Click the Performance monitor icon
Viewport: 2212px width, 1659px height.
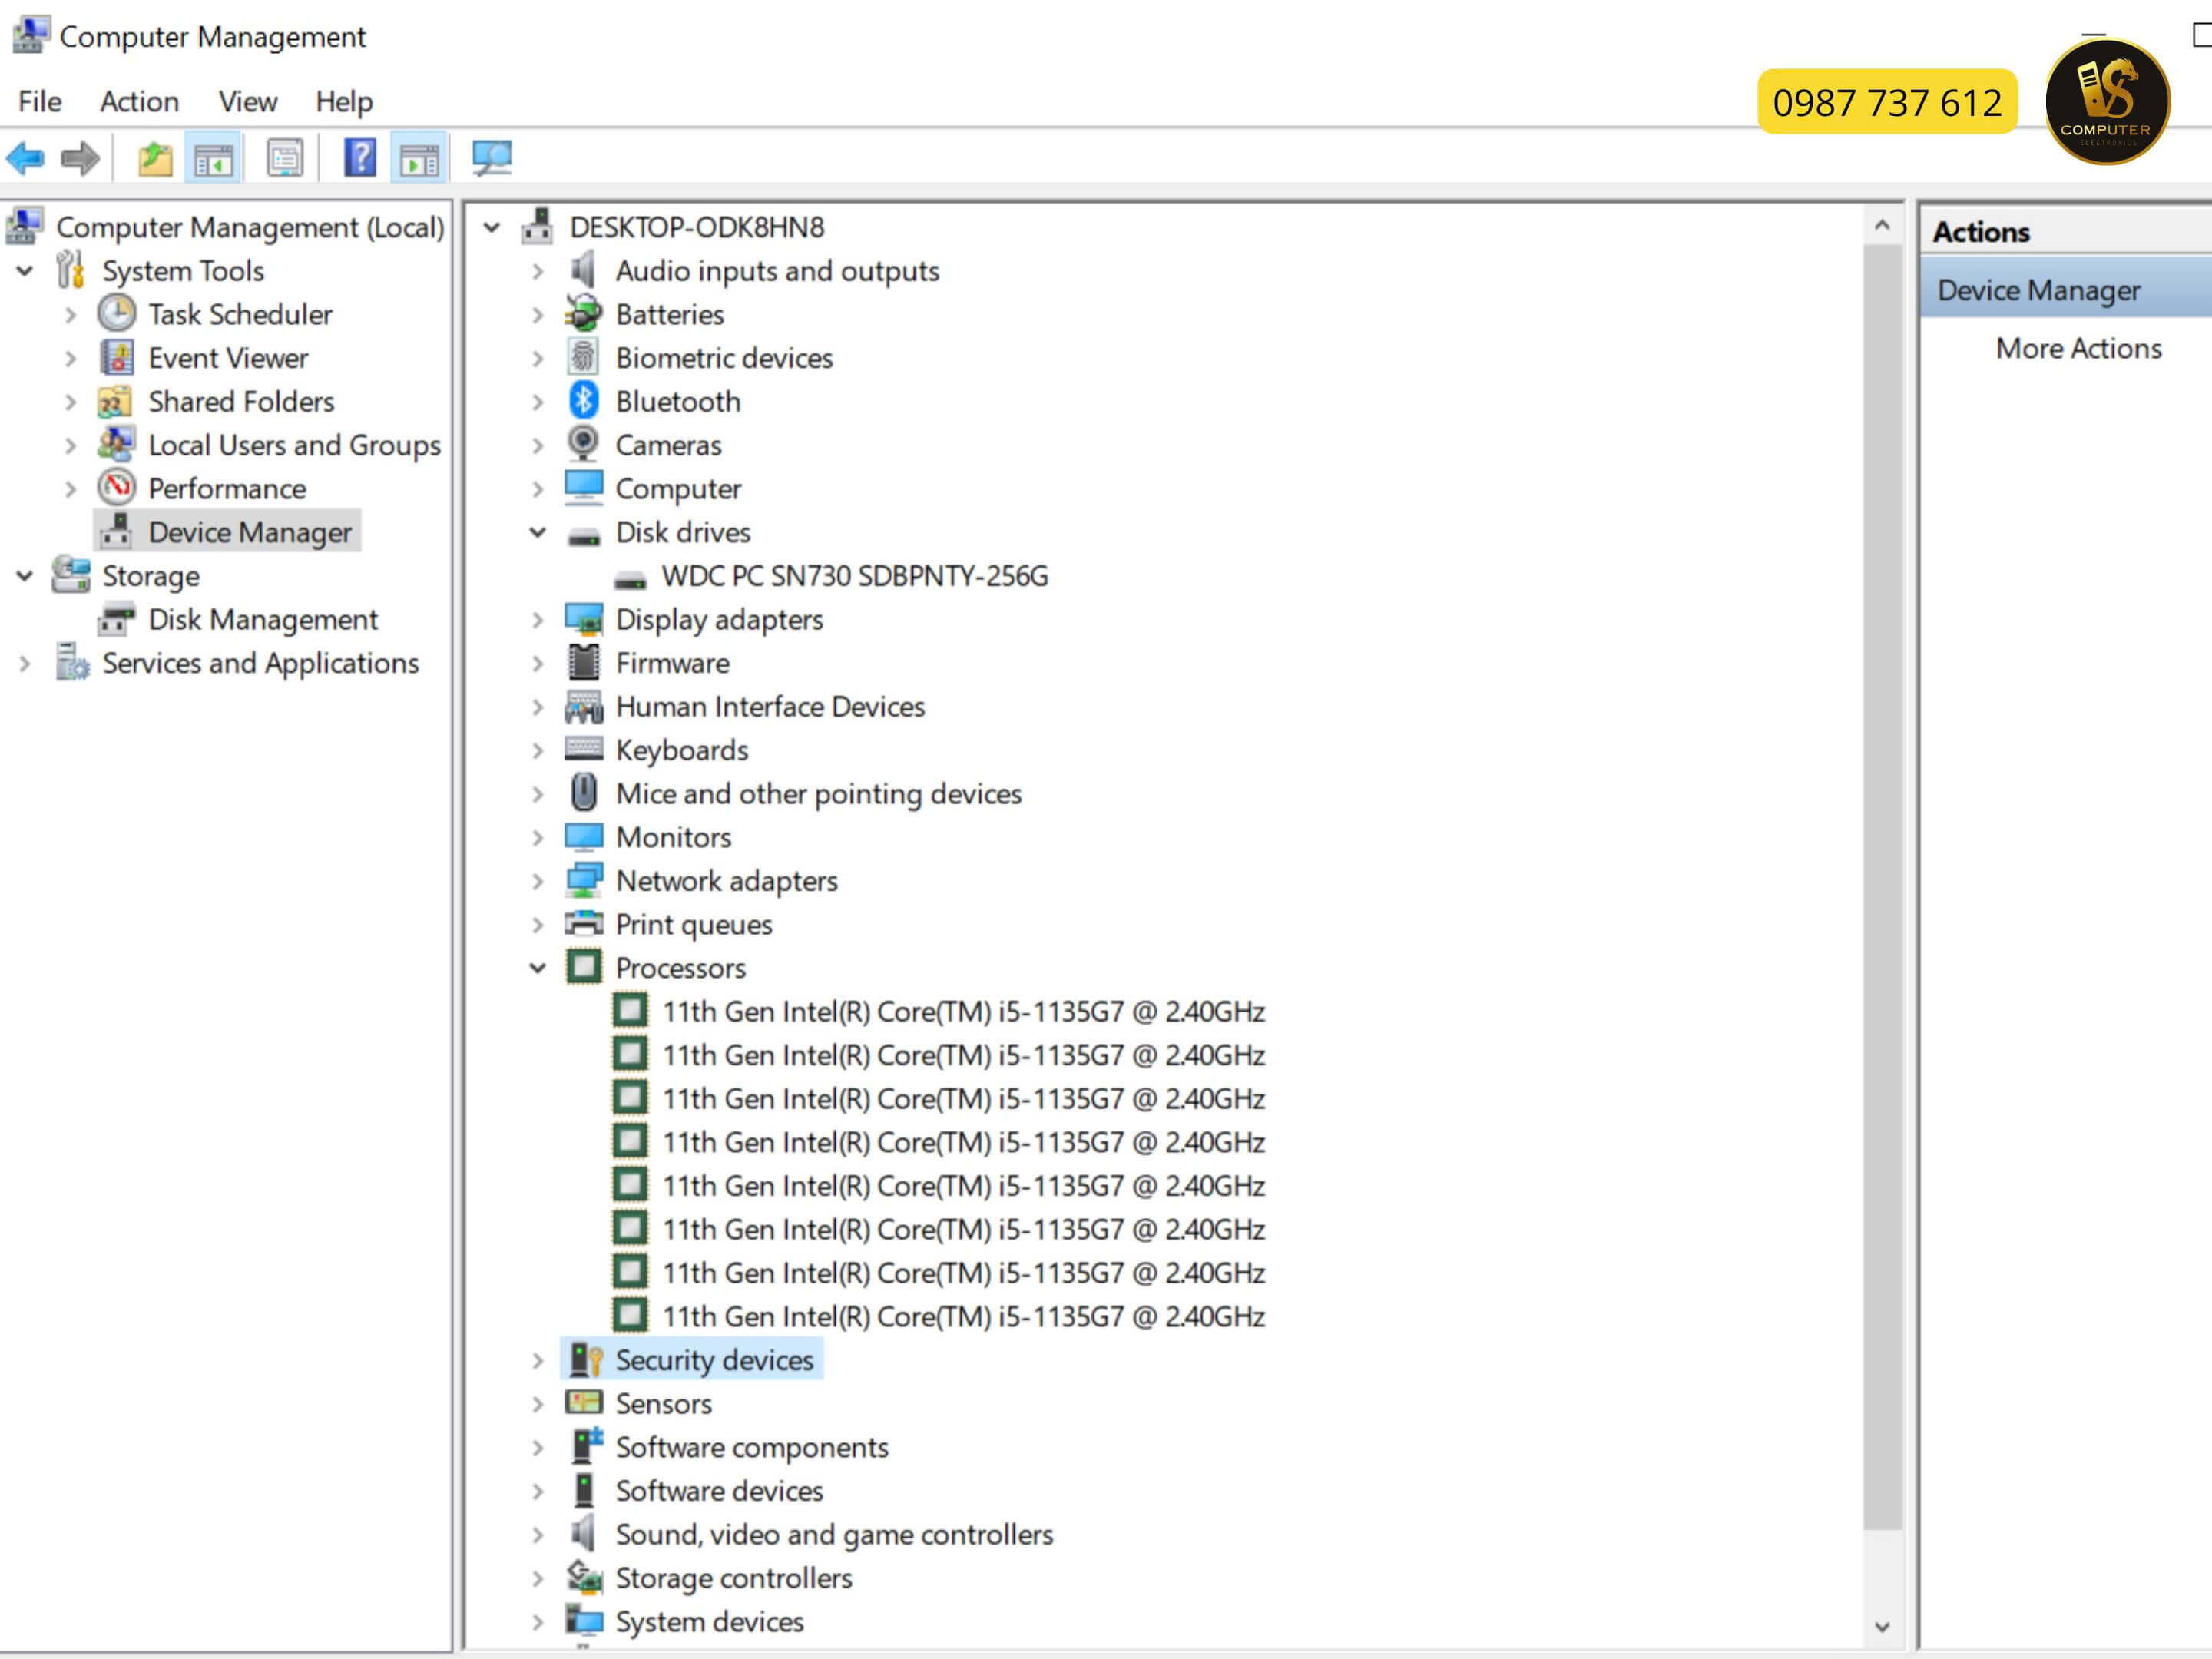[117, 488]
